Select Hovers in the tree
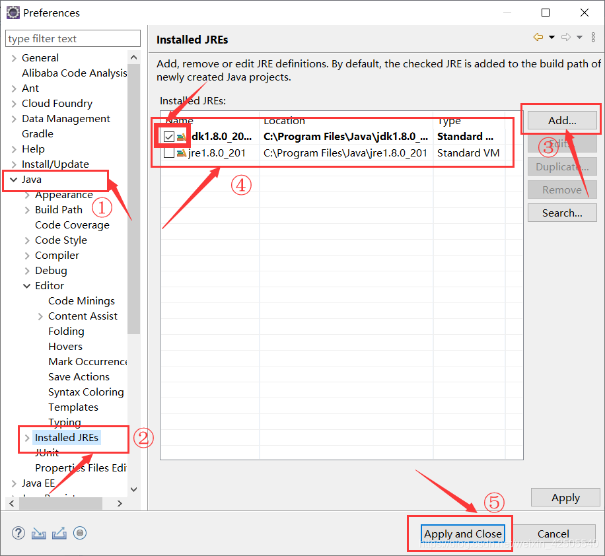Screen dimensions: 605x556 (x=65, y=347)
